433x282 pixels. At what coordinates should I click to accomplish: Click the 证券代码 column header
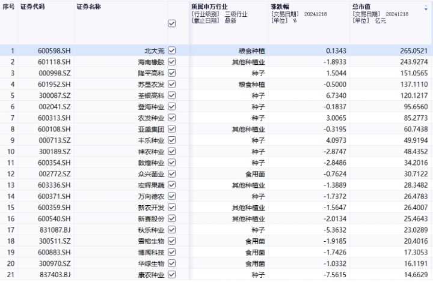click(33, 5)
